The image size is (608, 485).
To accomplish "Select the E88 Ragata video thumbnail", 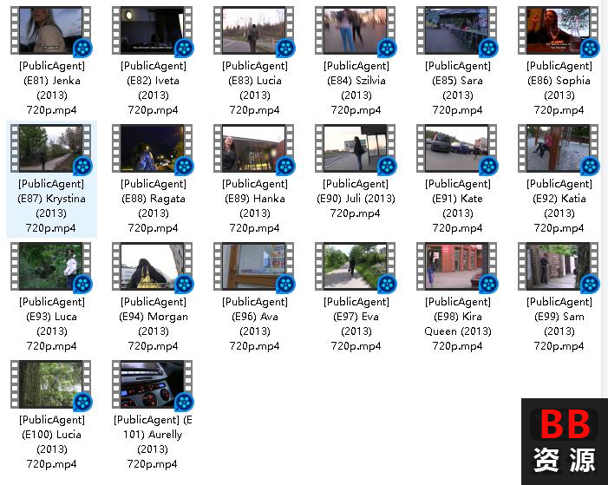I will click(153, 148).
